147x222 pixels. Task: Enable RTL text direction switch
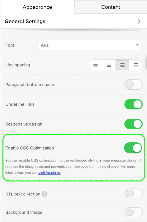[x=133, y=194]
